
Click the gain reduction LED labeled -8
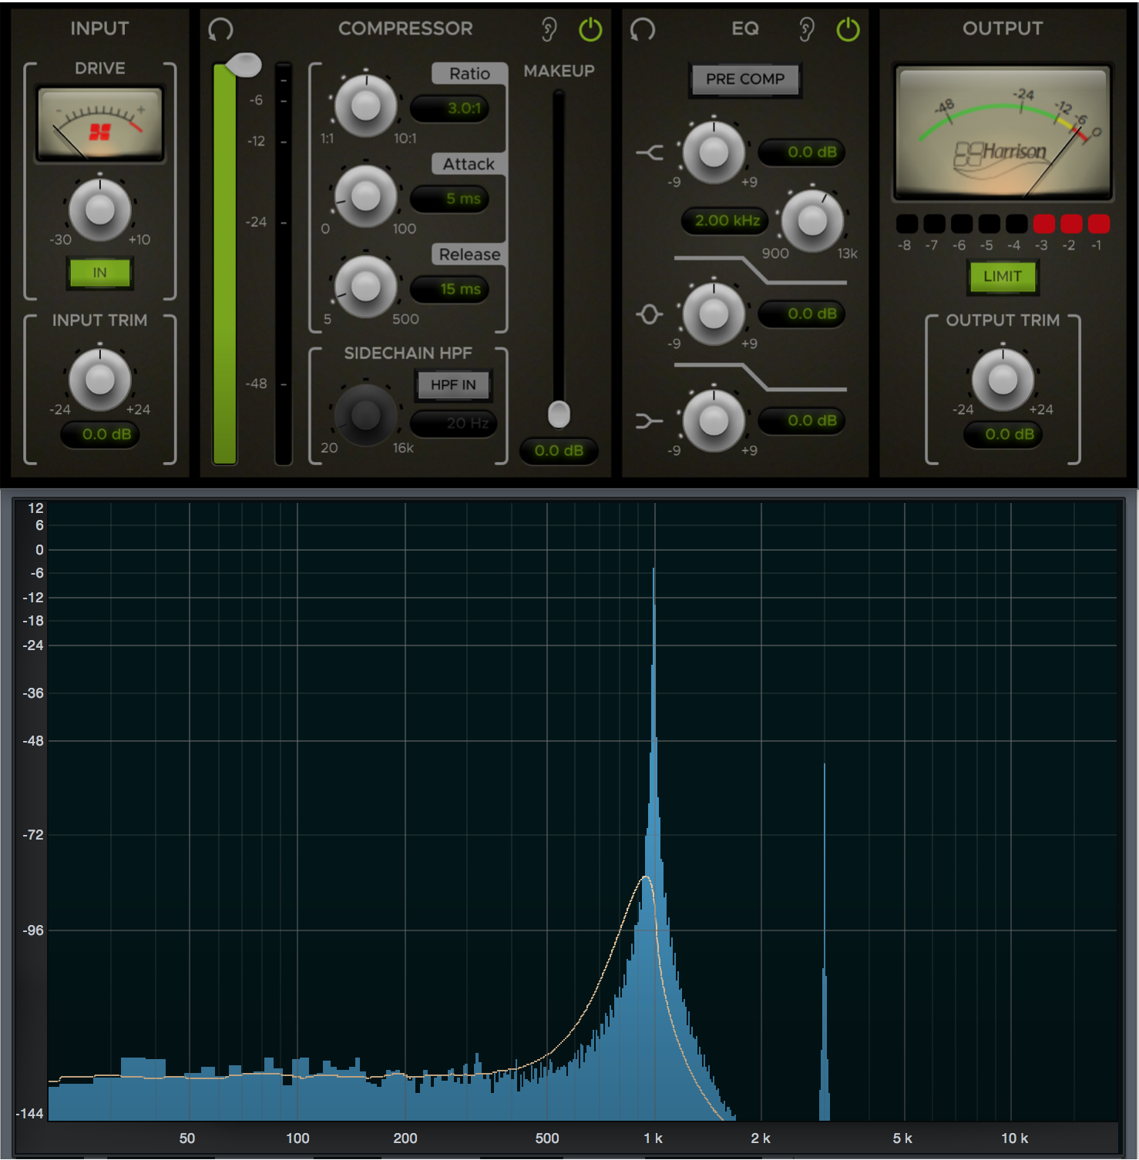(x=907, y=224)
